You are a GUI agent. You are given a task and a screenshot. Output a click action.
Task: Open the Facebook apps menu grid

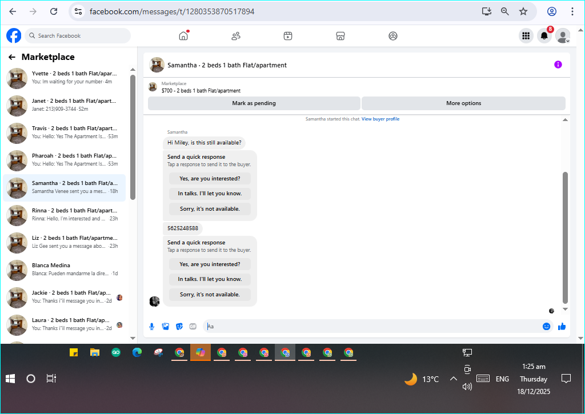[x=526, y=36]
